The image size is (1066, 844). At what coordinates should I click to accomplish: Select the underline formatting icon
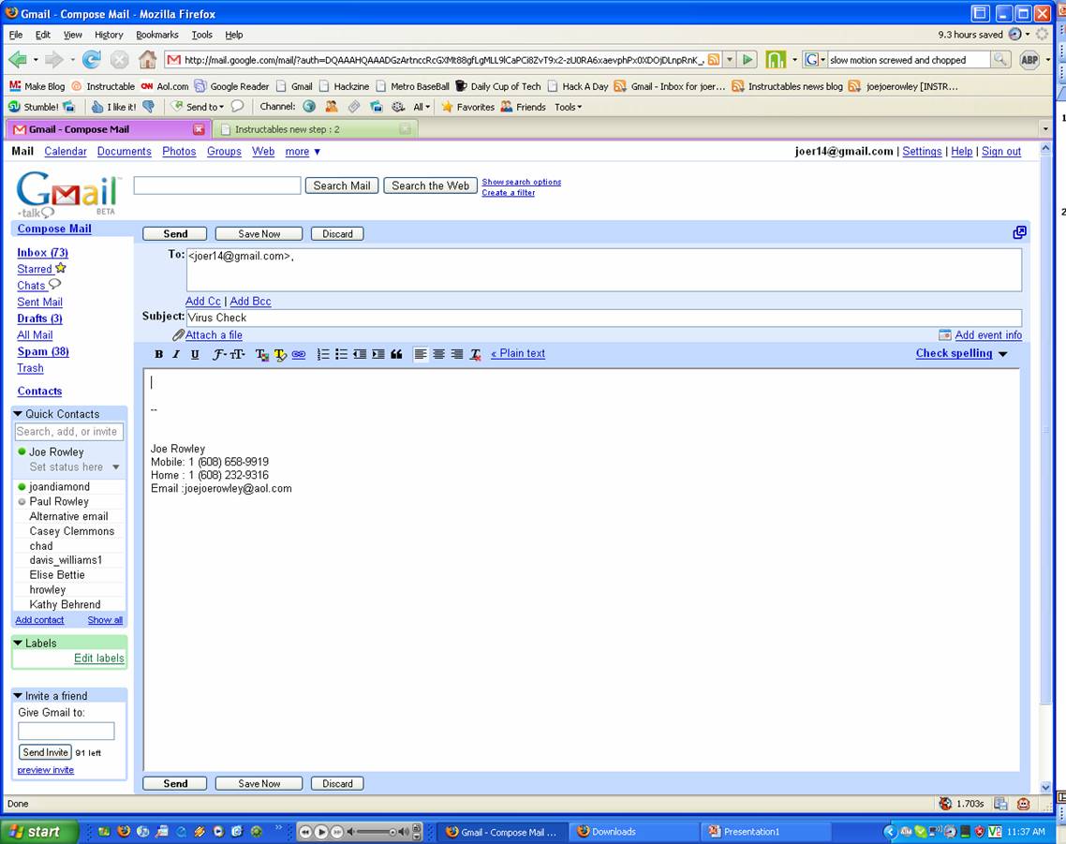pyautogui.click(x=194, y=353)
